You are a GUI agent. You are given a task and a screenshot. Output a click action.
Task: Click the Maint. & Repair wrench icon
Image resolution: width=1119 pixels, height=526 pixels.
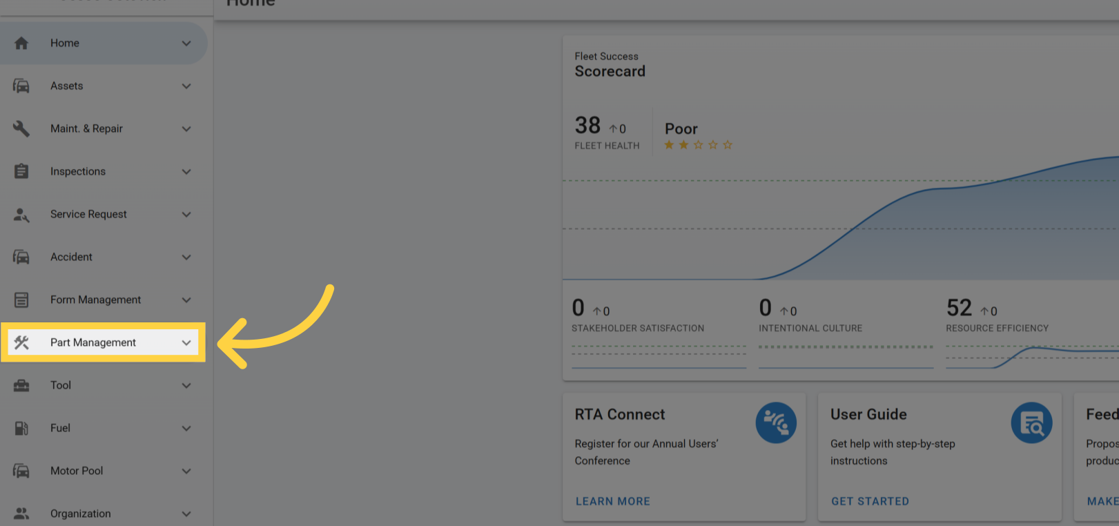(21, 128)
